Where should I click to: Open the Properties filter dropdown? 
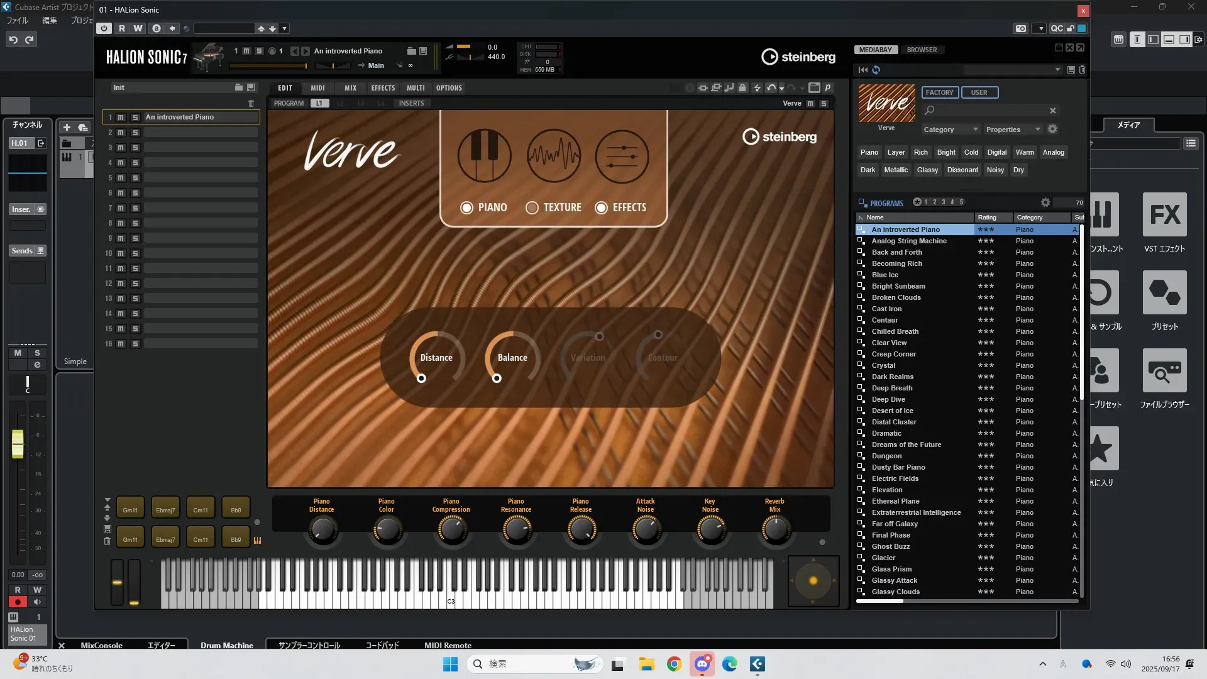pyautogui.click(x=1013, y=130)
